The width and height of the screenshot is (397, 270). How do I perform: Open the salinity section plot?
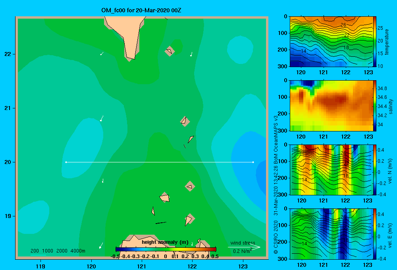pyautogui.click(x=331, y=106)
